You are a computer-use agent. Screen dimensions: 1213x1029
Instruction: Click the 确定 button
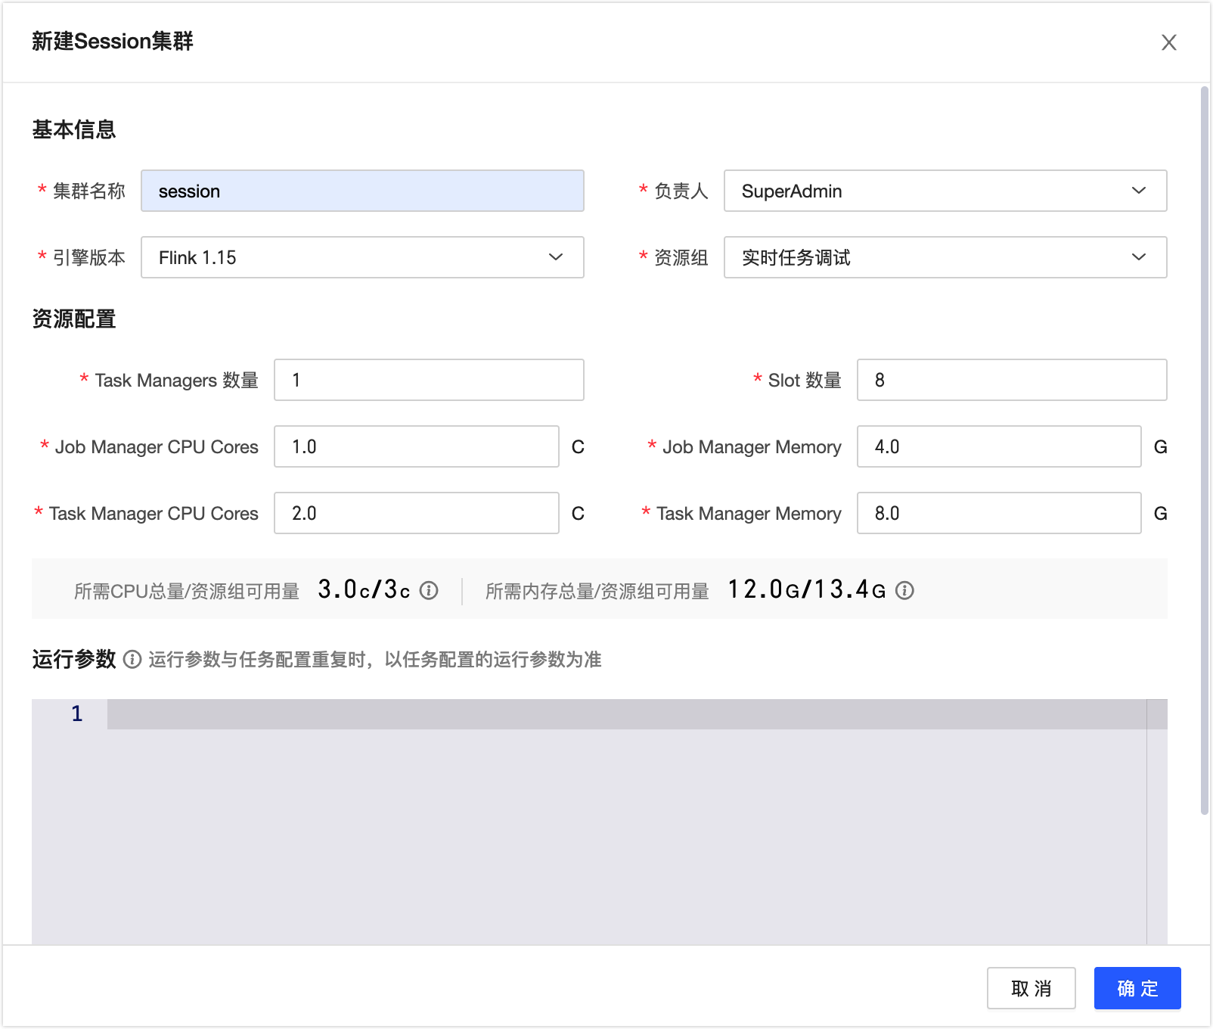[x=1137, y=988]
